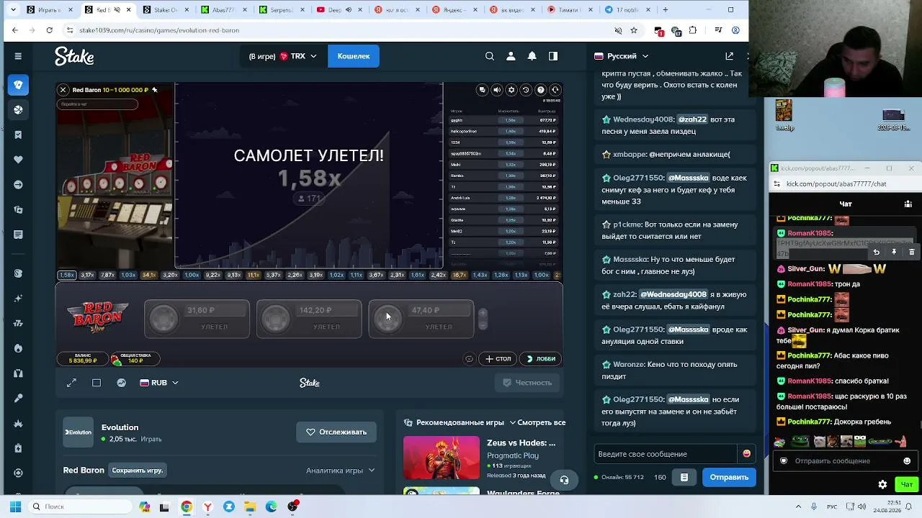The image size is (922, 518).
Task: Open the Evolution provider link
Action: [120, 427]
